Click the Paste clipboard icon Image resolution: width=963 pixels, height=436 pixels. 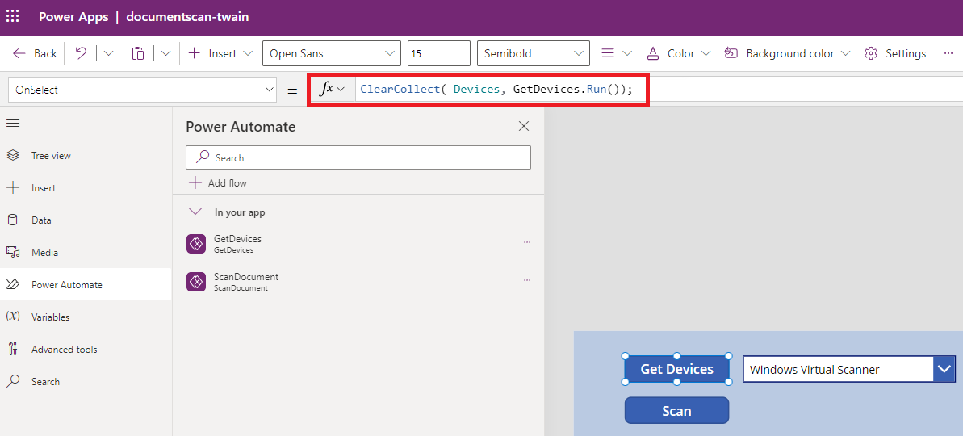(x=138, y=53)
